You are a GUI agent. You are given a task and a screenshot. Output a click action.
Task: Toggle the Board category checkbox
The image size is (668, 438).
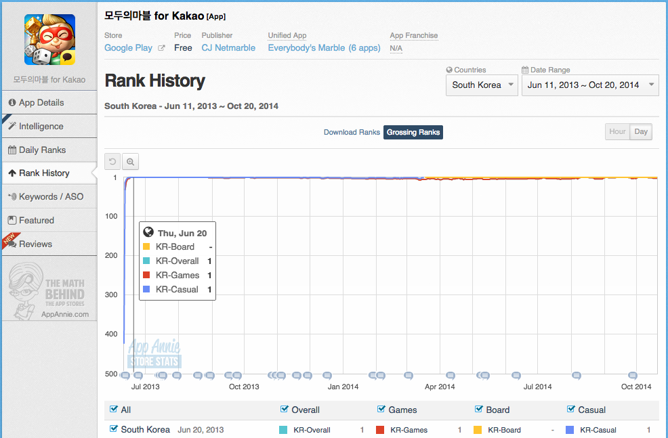[x=479, y=409]
